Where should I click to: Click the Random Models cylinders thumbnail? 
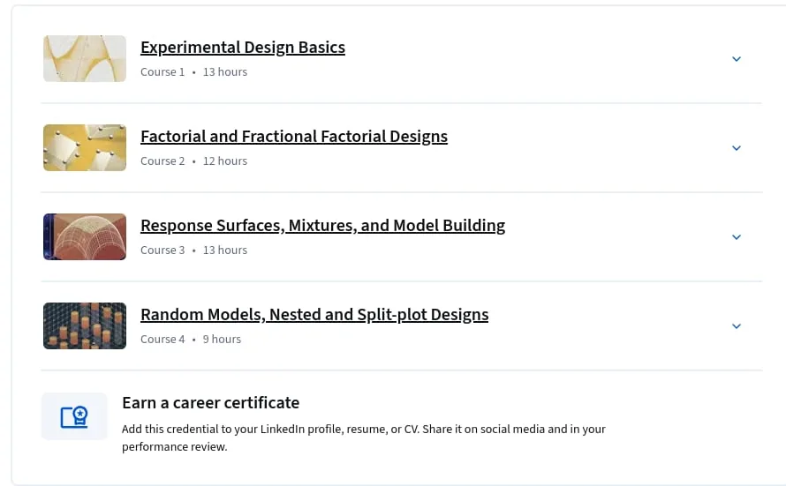85,325
